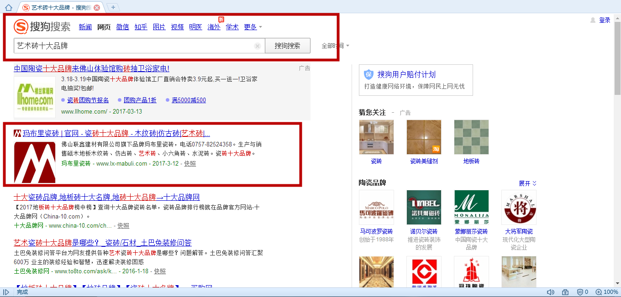
Task: Open the 诺贝尔瓷砖 brand name link
Action: click(x=424, y=231)
